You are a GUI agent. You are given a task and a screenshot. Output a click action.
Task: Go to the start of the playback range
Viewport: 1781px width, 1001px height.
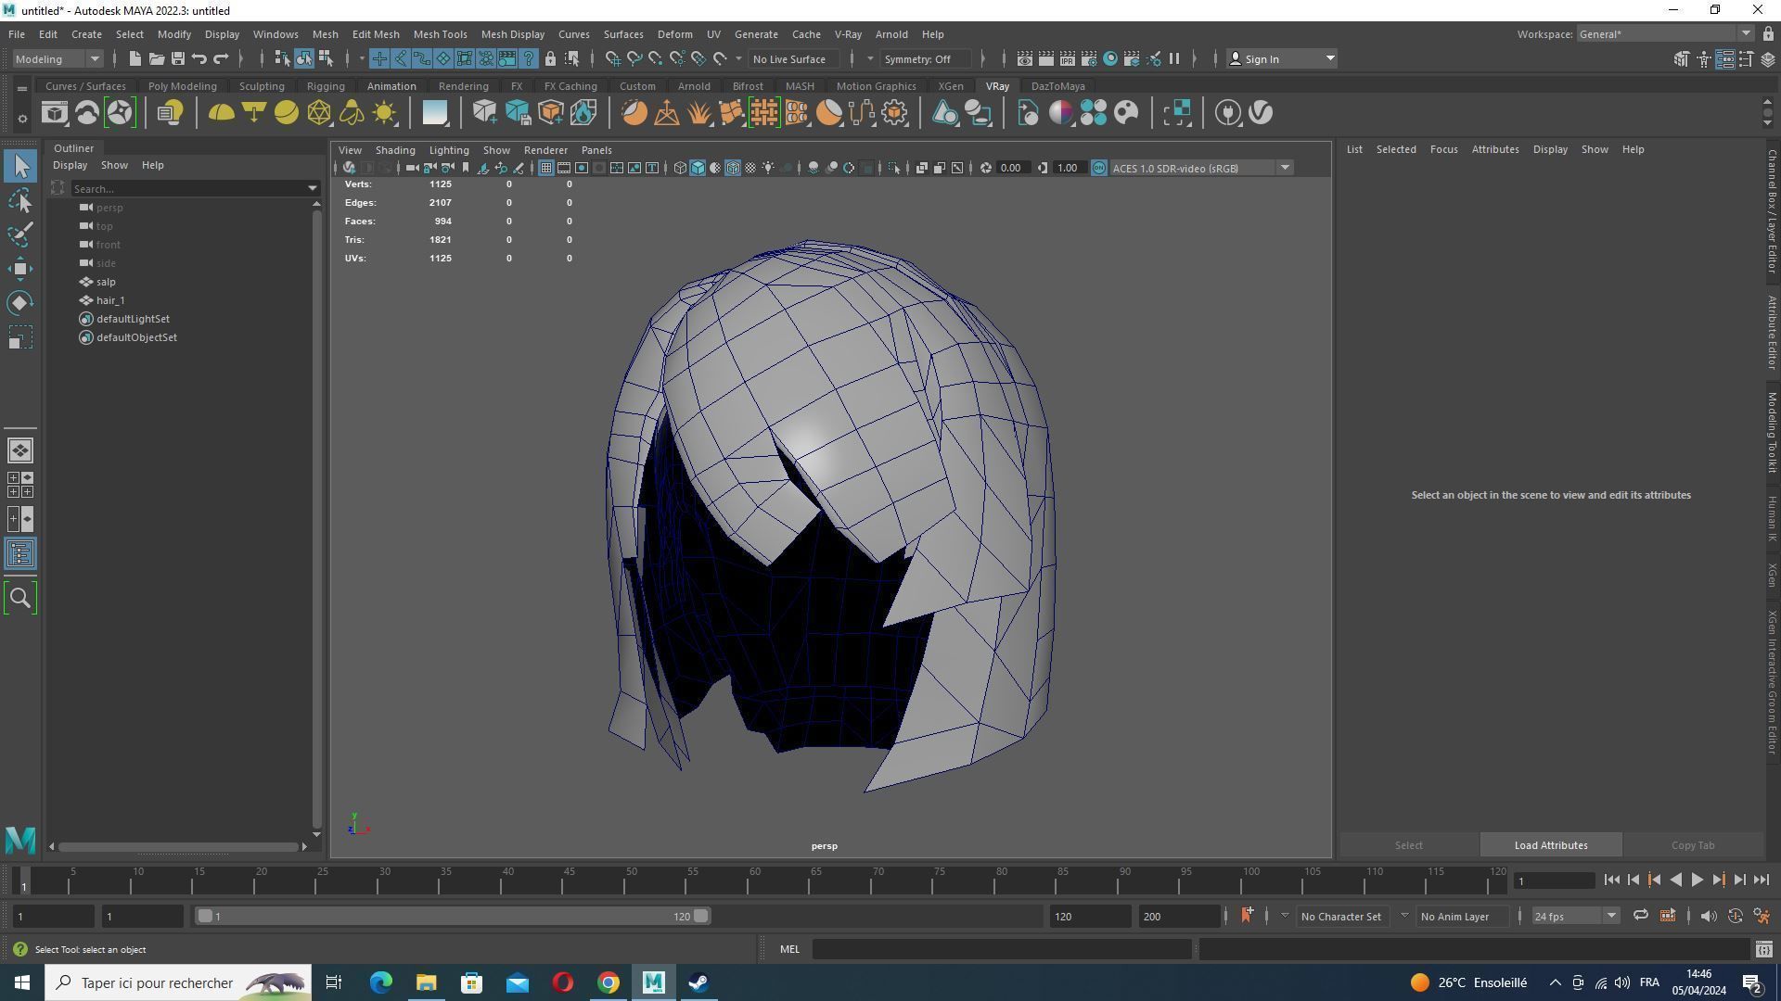pyautogui.click(x=1611, y=881)
